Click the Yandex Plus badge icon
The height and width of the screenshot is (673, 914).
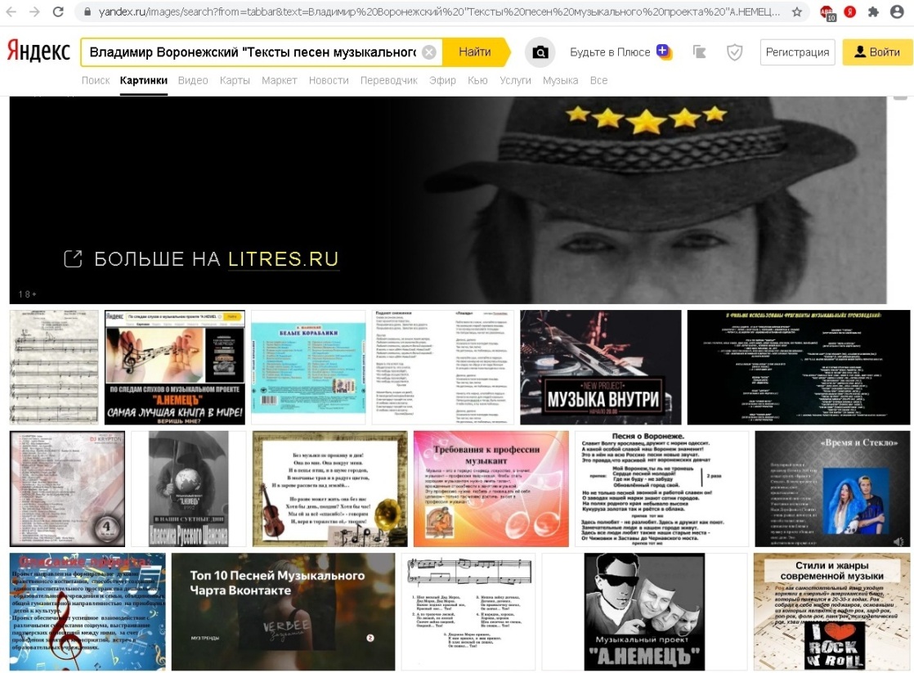click(664, 52)
